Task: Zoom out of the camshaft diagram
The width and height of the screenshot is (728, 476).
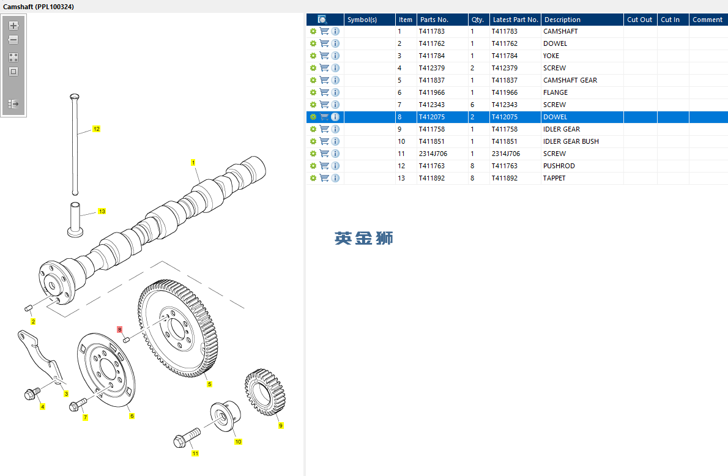Action: click(13, 40)
